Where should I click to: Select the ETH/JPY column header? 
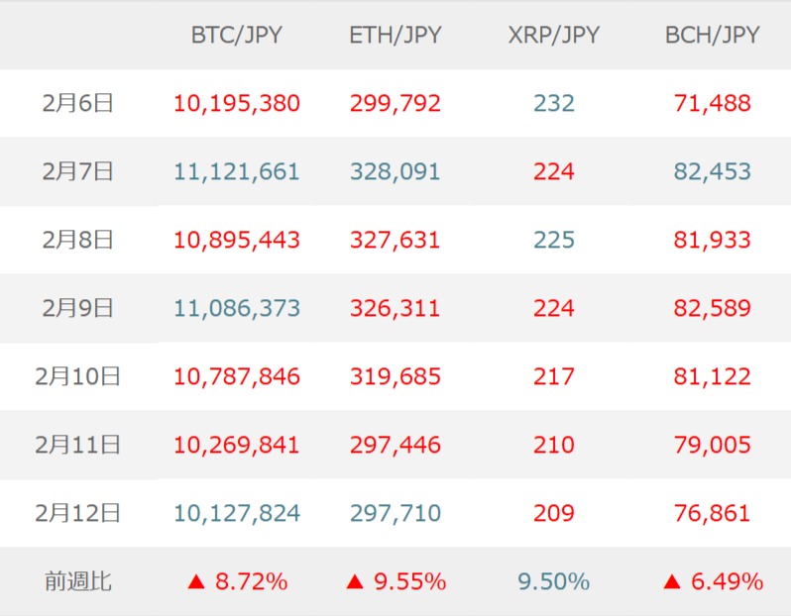(395, 35)
